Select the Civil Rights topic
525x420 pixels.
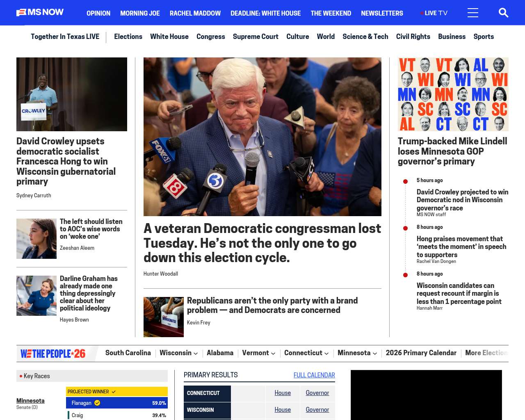[x=413, y=37]
